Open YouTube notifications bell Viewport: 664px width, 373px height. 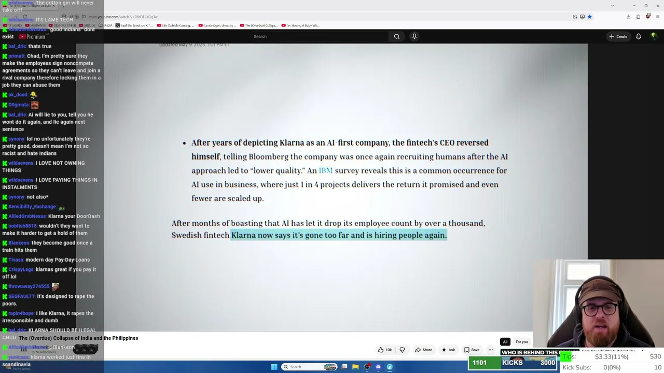639,36
